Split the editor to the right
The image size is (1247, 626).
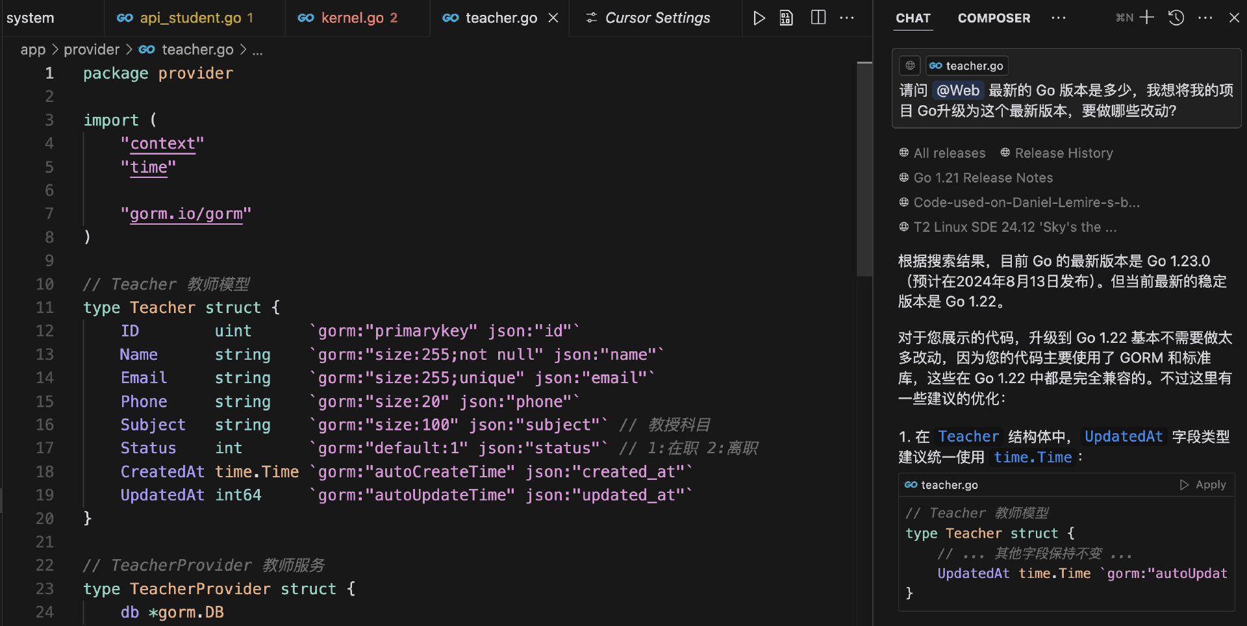[818, 18]
